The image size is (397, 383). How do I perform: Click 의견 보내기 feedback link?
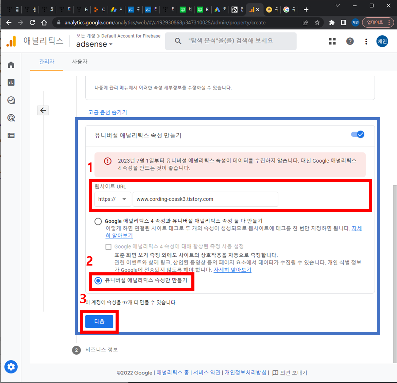(x=290, y=372)
